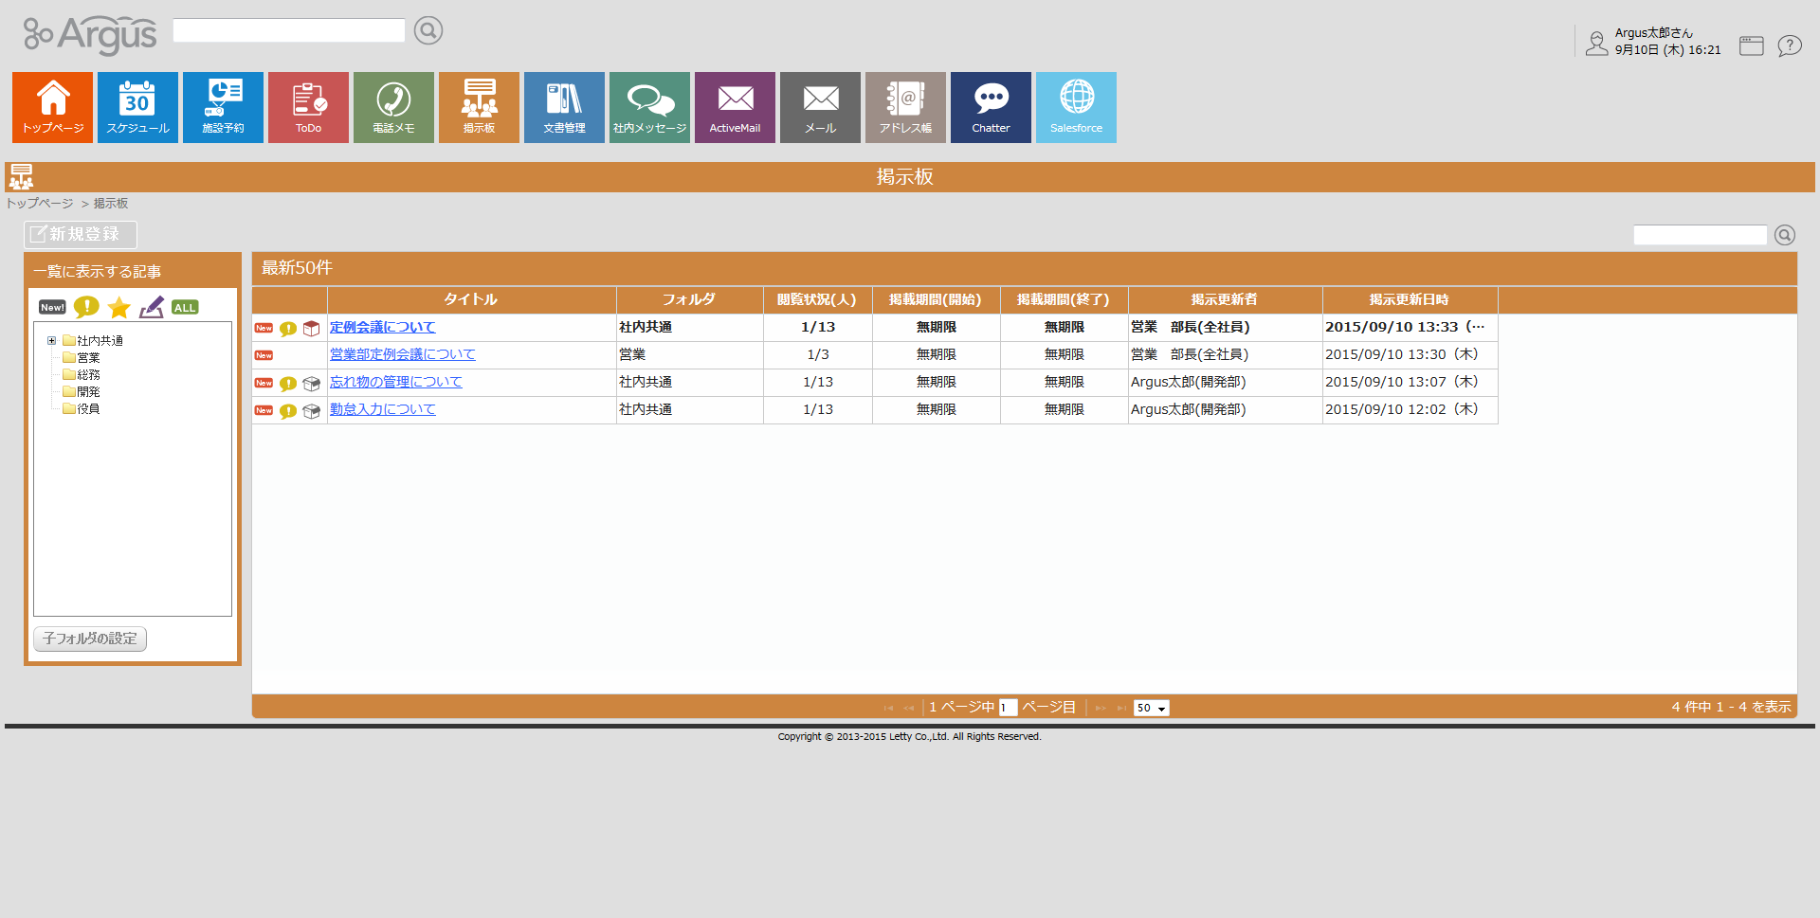Screen dimensions: 1820x918
Task: Sort by フォルダ column header
Action: tap(689, 299)
